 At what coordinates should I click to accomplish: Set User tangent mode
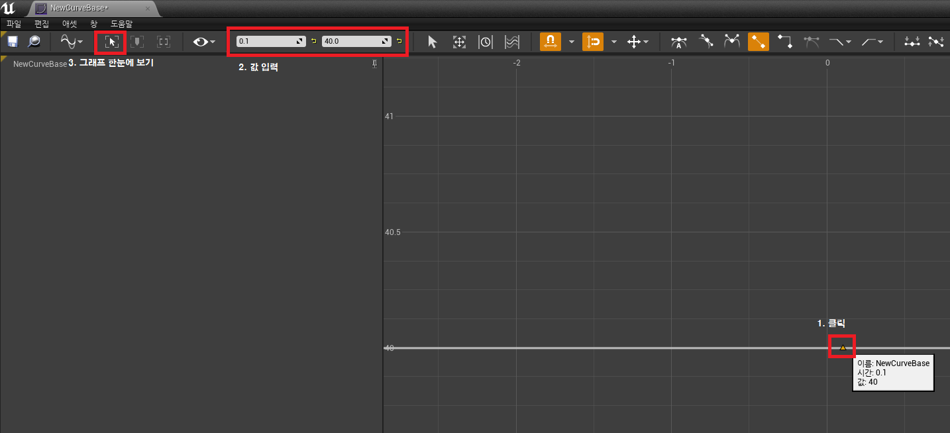[x=706, y=42]
